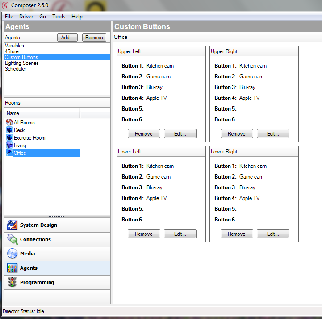Edit the Upper Left button group
This screenshot has width=322, height=319.
(x=180, y=134)
